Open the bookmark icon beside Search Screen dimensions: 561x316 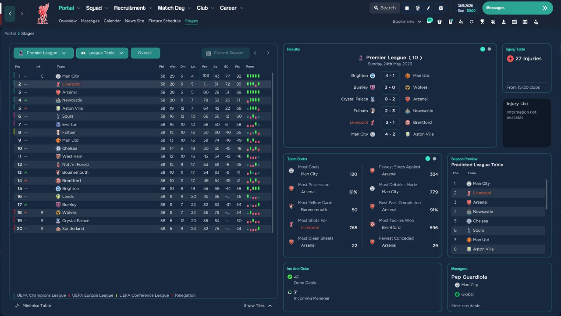[407, 8]
